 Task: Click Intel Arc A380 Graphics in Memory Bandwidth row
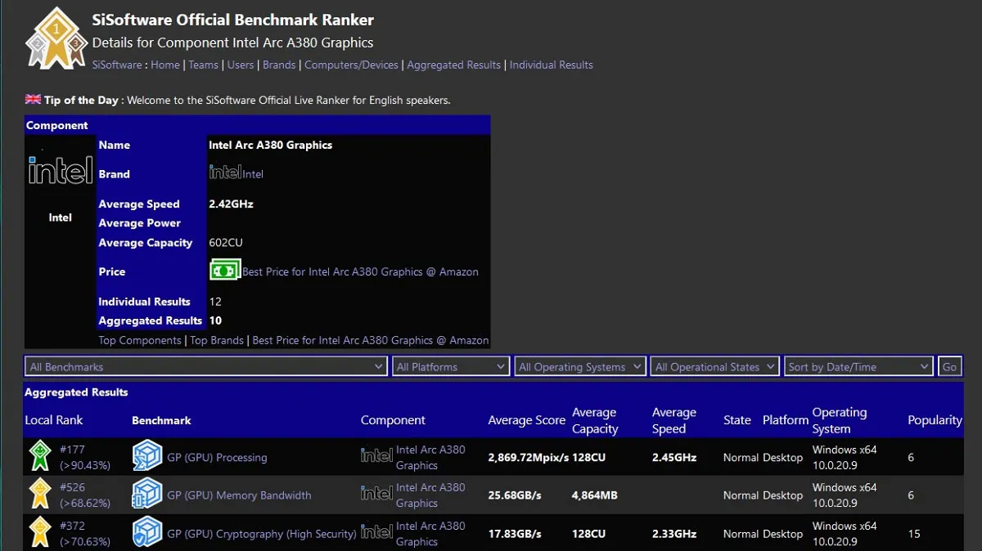pyautogui.click(x=430, y=495)
